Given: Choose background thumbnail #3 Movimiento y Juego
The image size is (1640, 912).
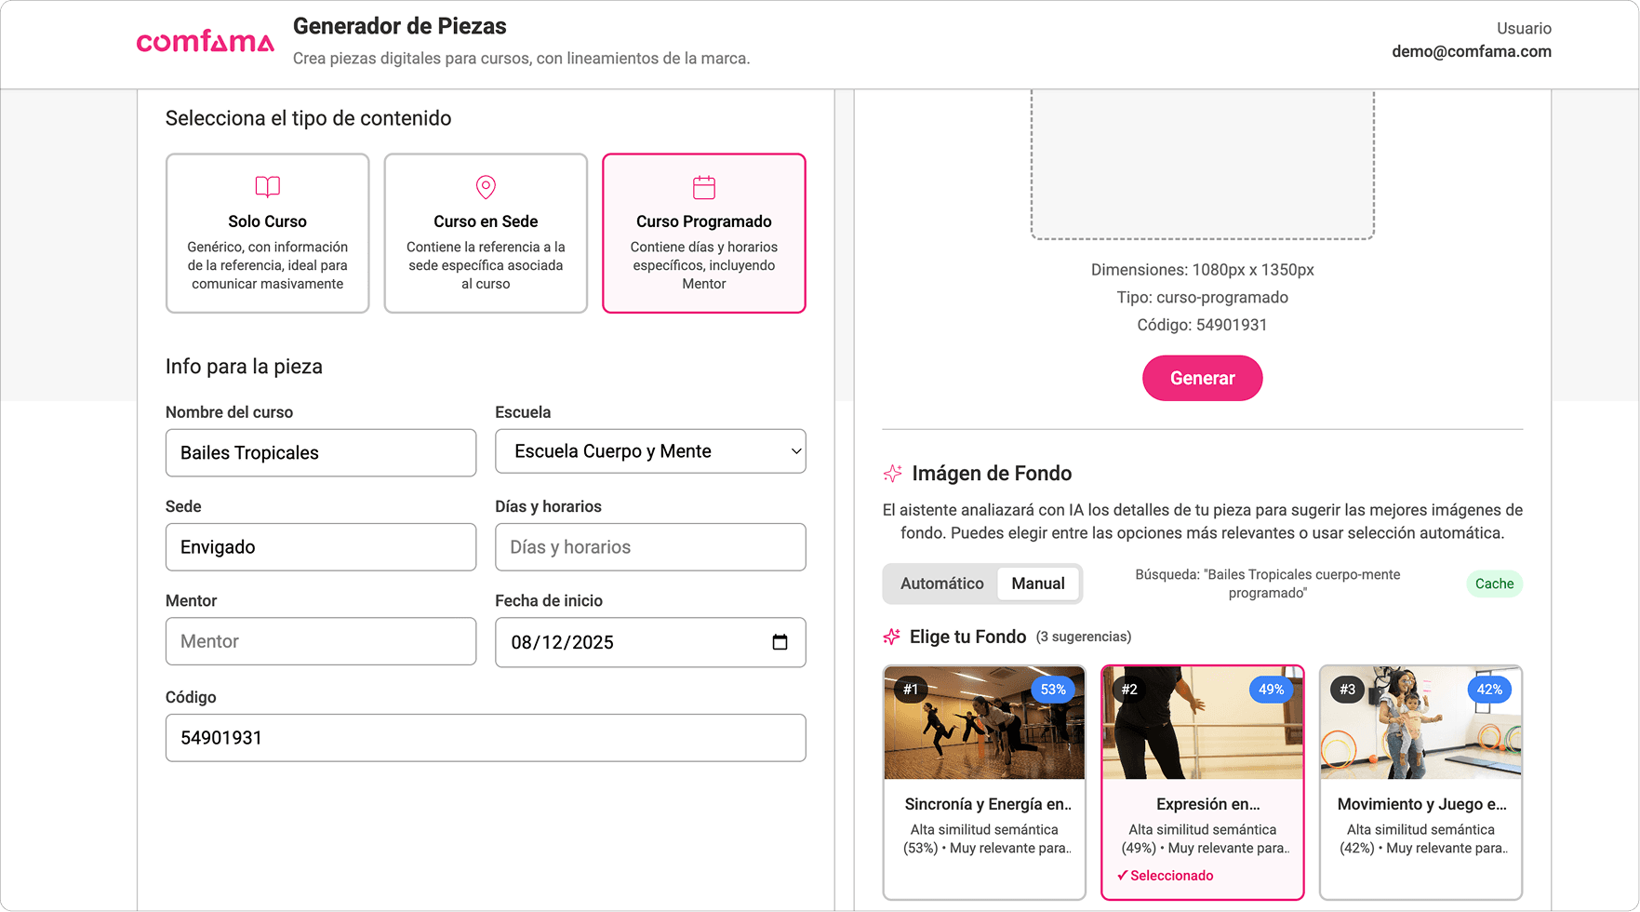Looking at the screenshot, I should 1420,724.
